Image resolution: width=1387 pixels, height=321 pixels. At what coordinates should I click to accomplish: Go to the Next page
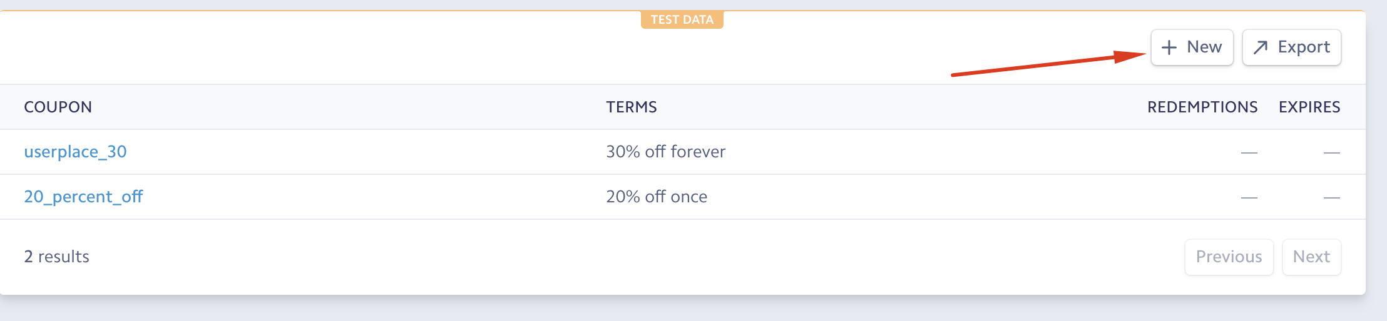(x=1311, y=257)
